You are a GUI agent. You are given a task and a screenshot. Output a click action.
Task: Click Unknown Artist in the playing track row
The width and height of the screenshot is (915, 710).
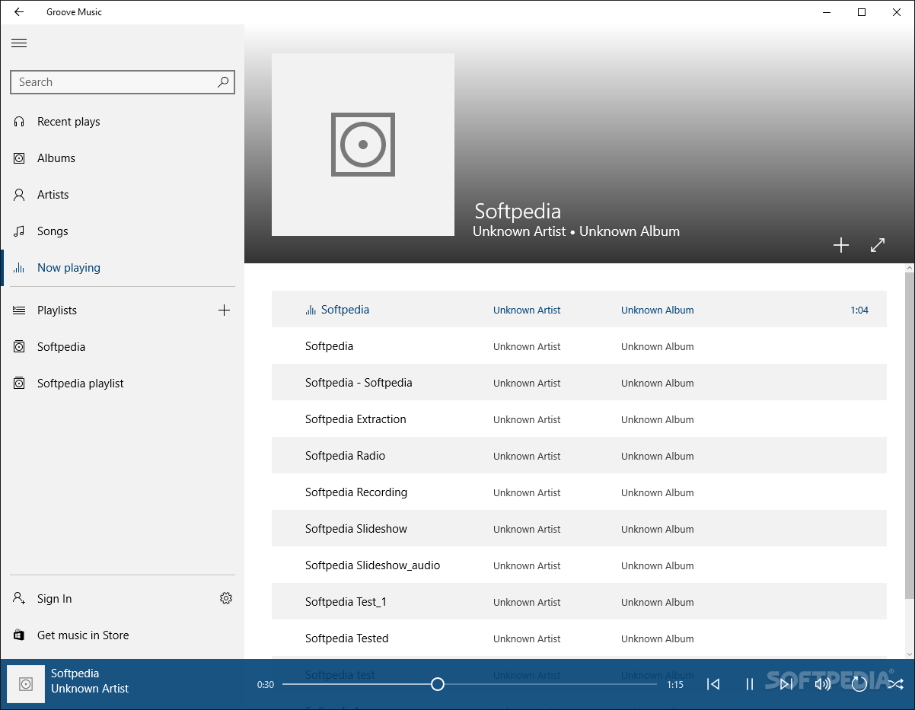pos(527,310)
